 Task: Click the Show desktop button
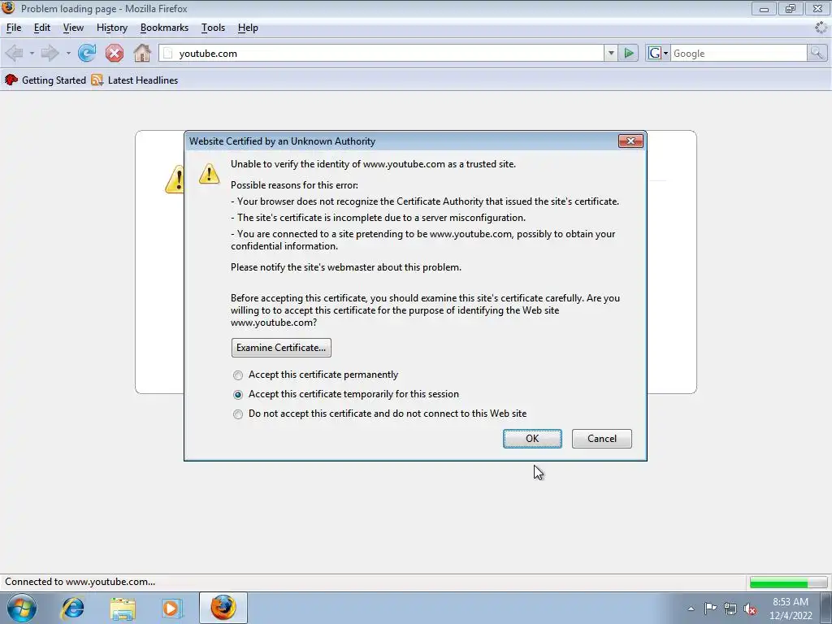825,608
